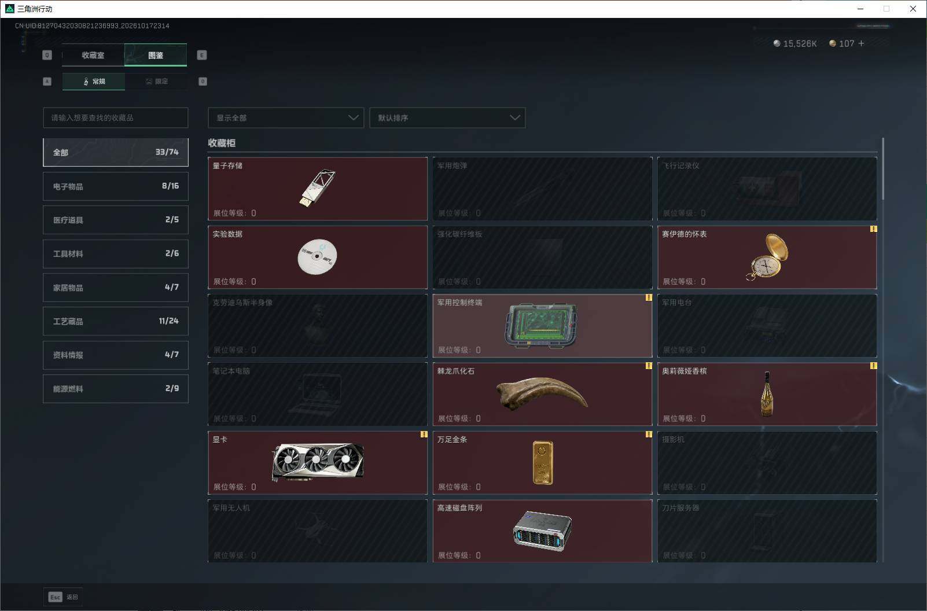Select the 奥莉薇娅香槟 champagne bottle icon
This screenshot has height=611, width=927.
[x=767, y=394]
